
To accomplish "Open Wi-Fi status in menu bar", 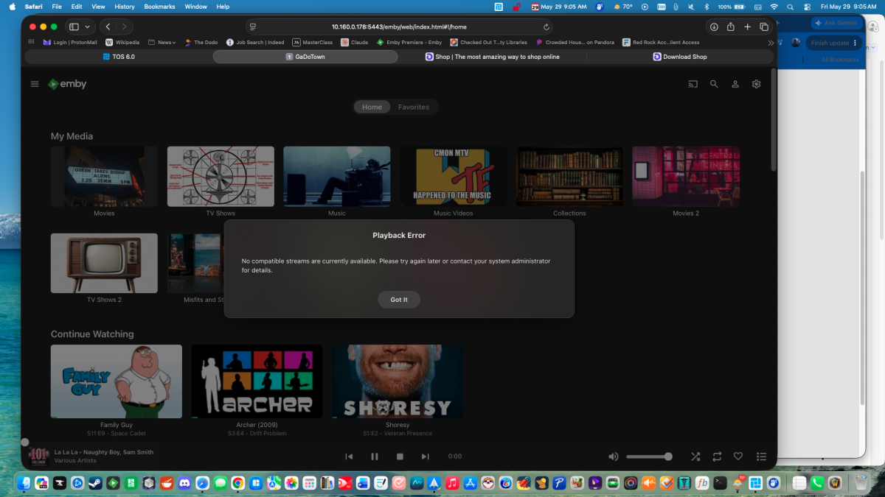I will tap(774, 7).
